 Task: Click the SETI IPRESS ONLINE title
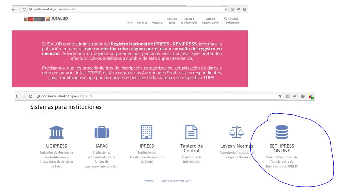tap(282, 148)
